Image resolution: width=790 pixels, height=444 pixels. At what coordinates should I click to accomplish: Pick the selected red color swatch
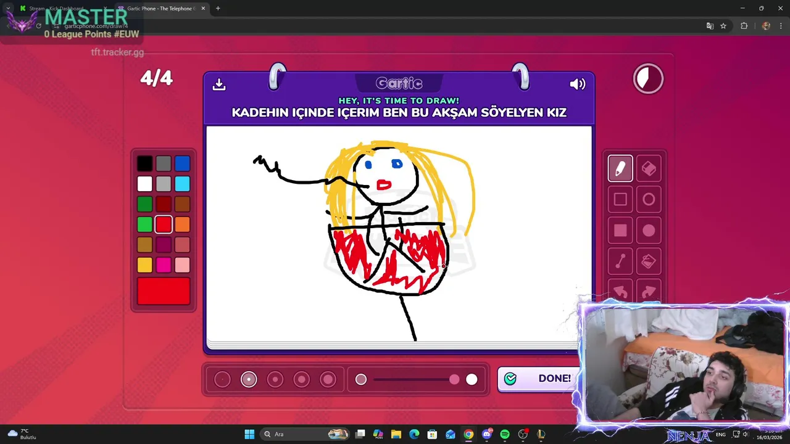[x=164, y=224]
